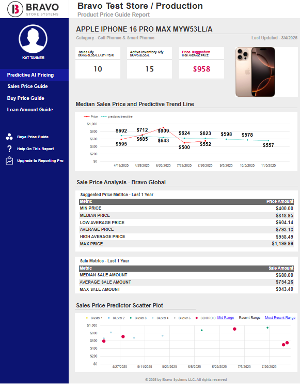Click the $595 price data label
This screenshot has width=300, height=384.
tap(121, 144)
